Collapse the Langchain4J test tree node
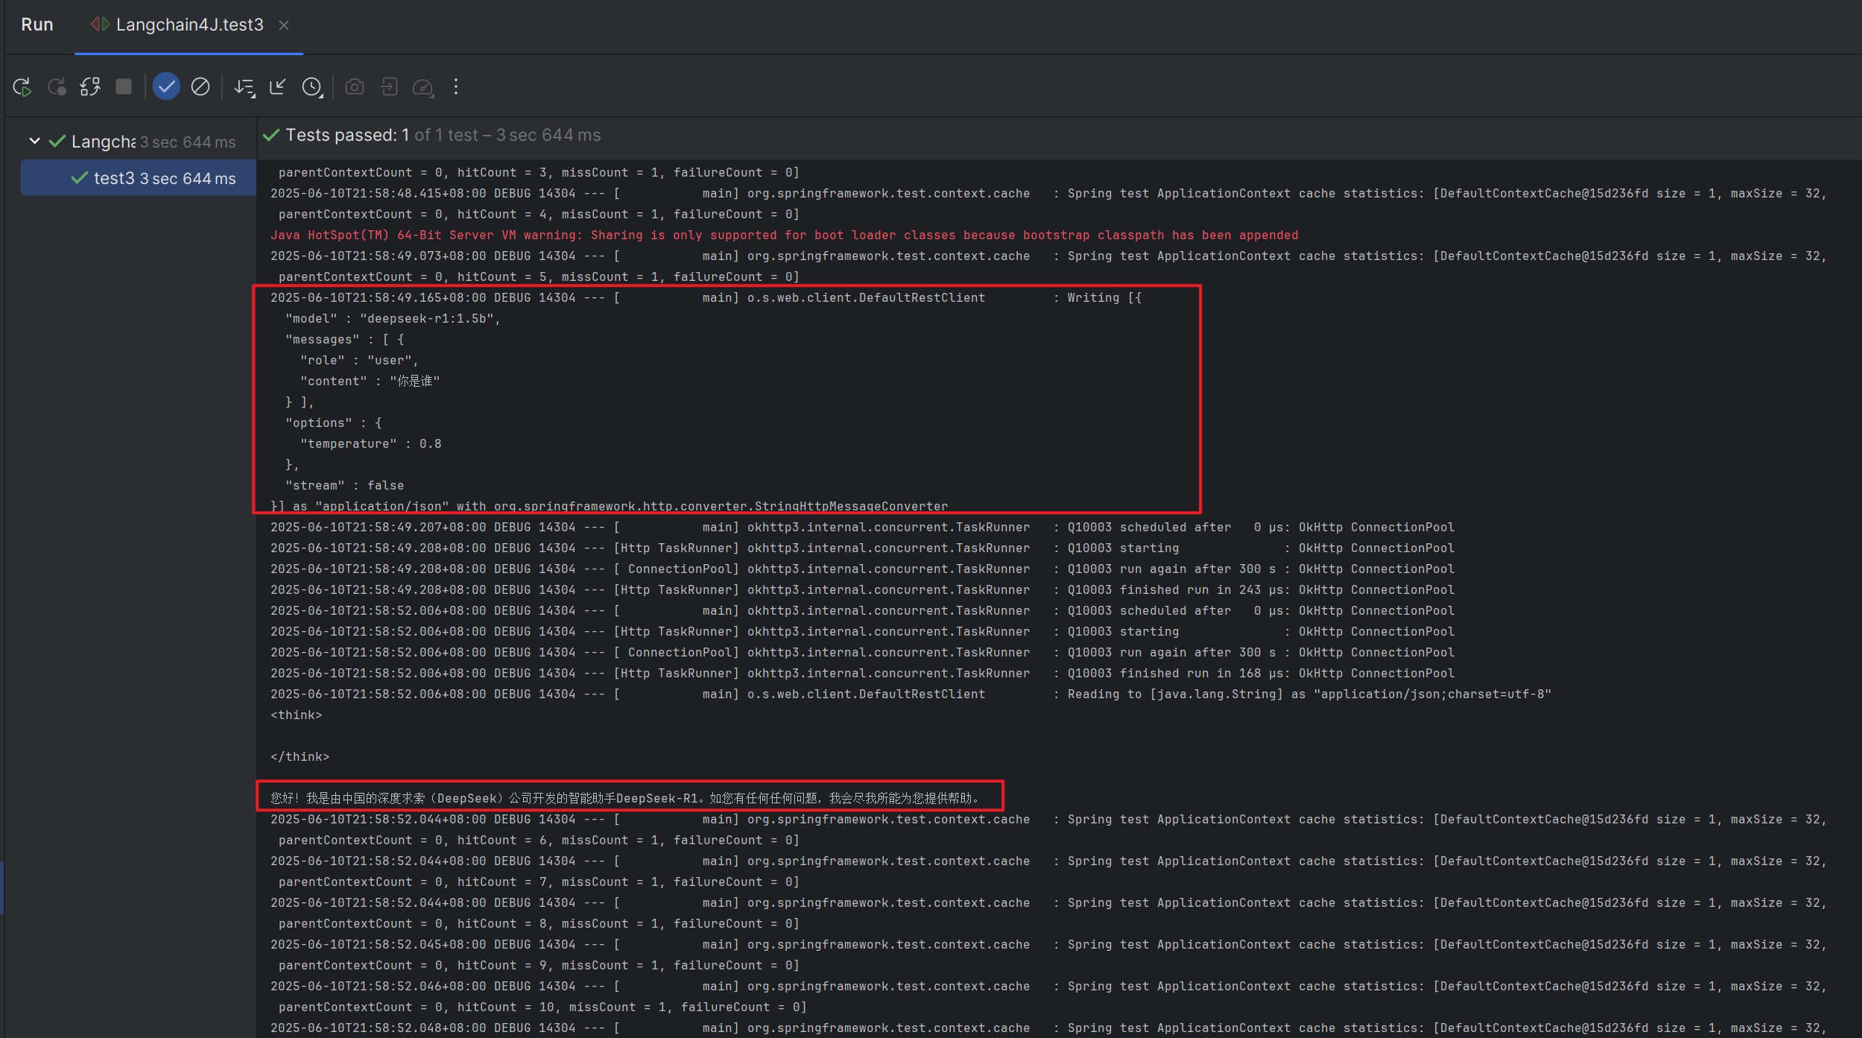1862x1038 pixels. (34, 141)
